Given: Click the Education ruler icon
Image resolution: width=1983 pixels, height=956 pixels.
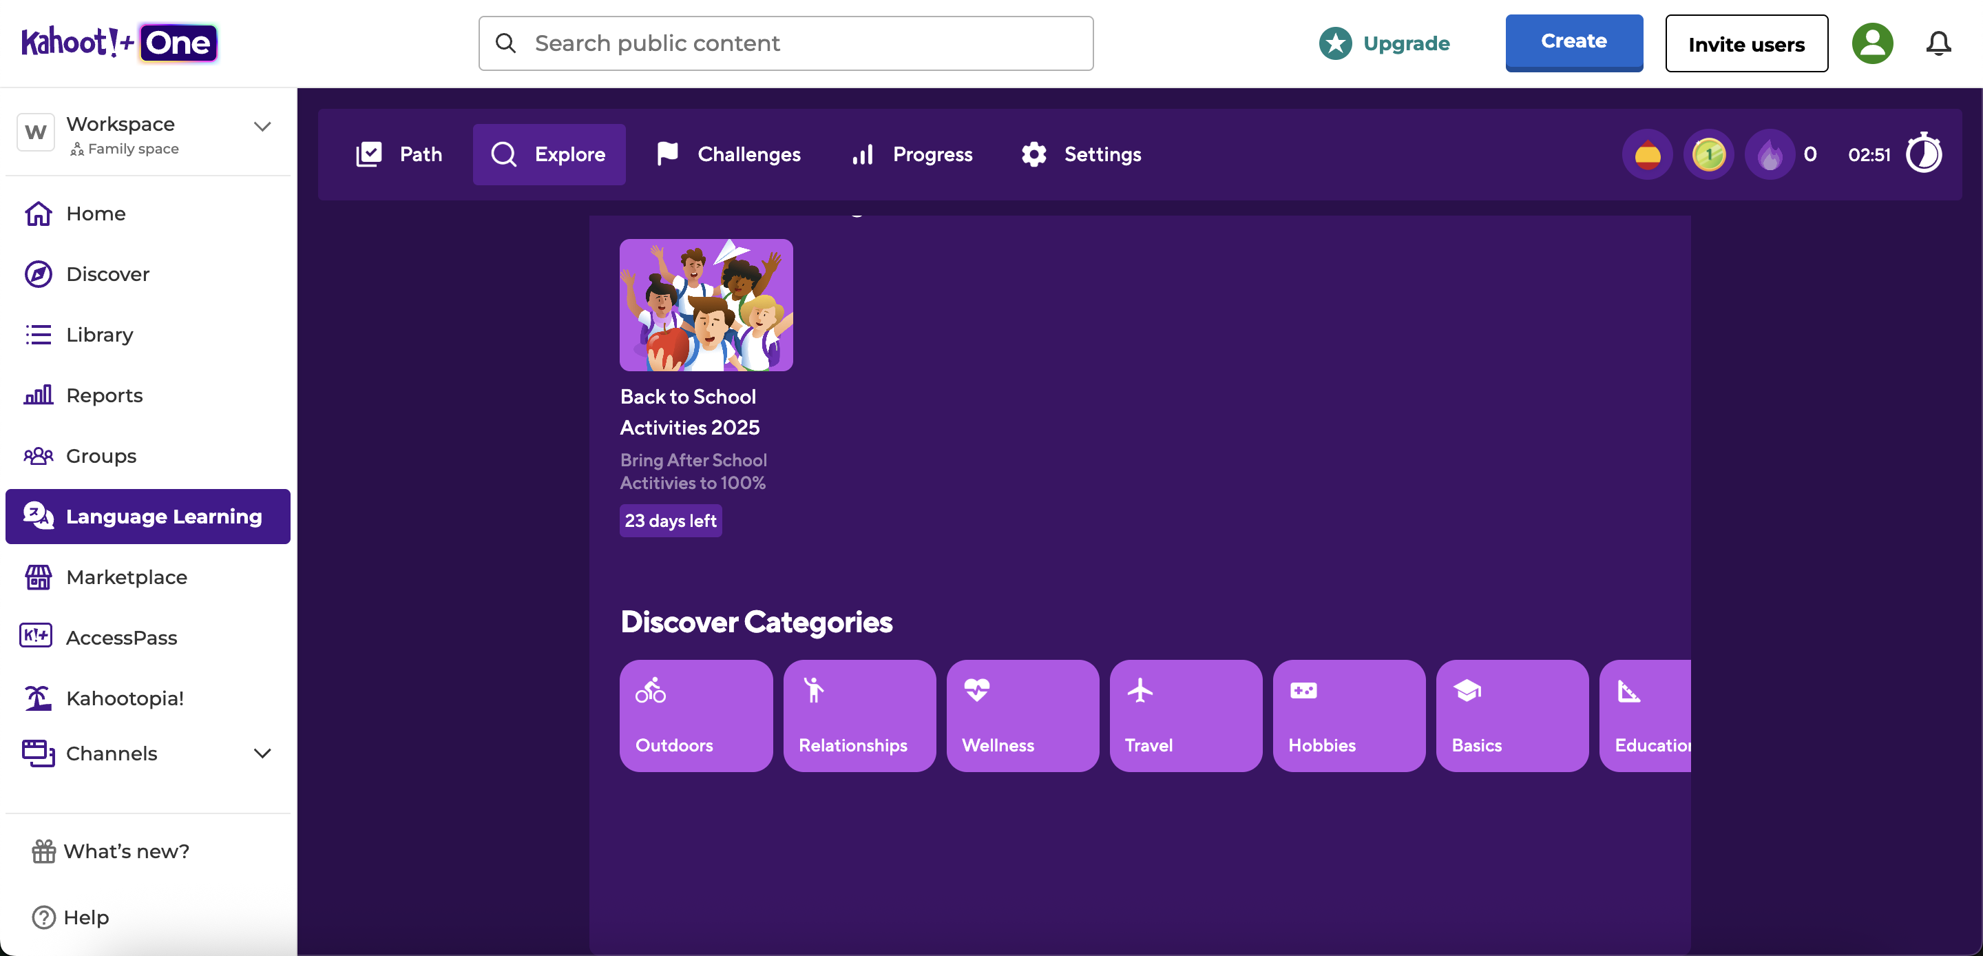Looking at the screenshot, I should (1629, 691).
